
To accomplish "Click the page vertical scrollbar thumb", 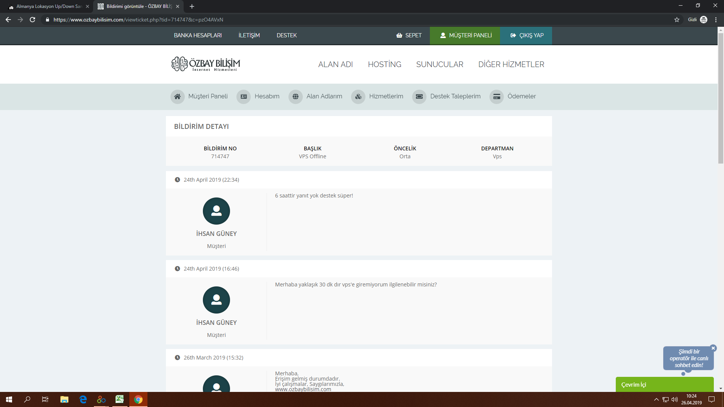I will pyautogui.click(x=721, y=98).
